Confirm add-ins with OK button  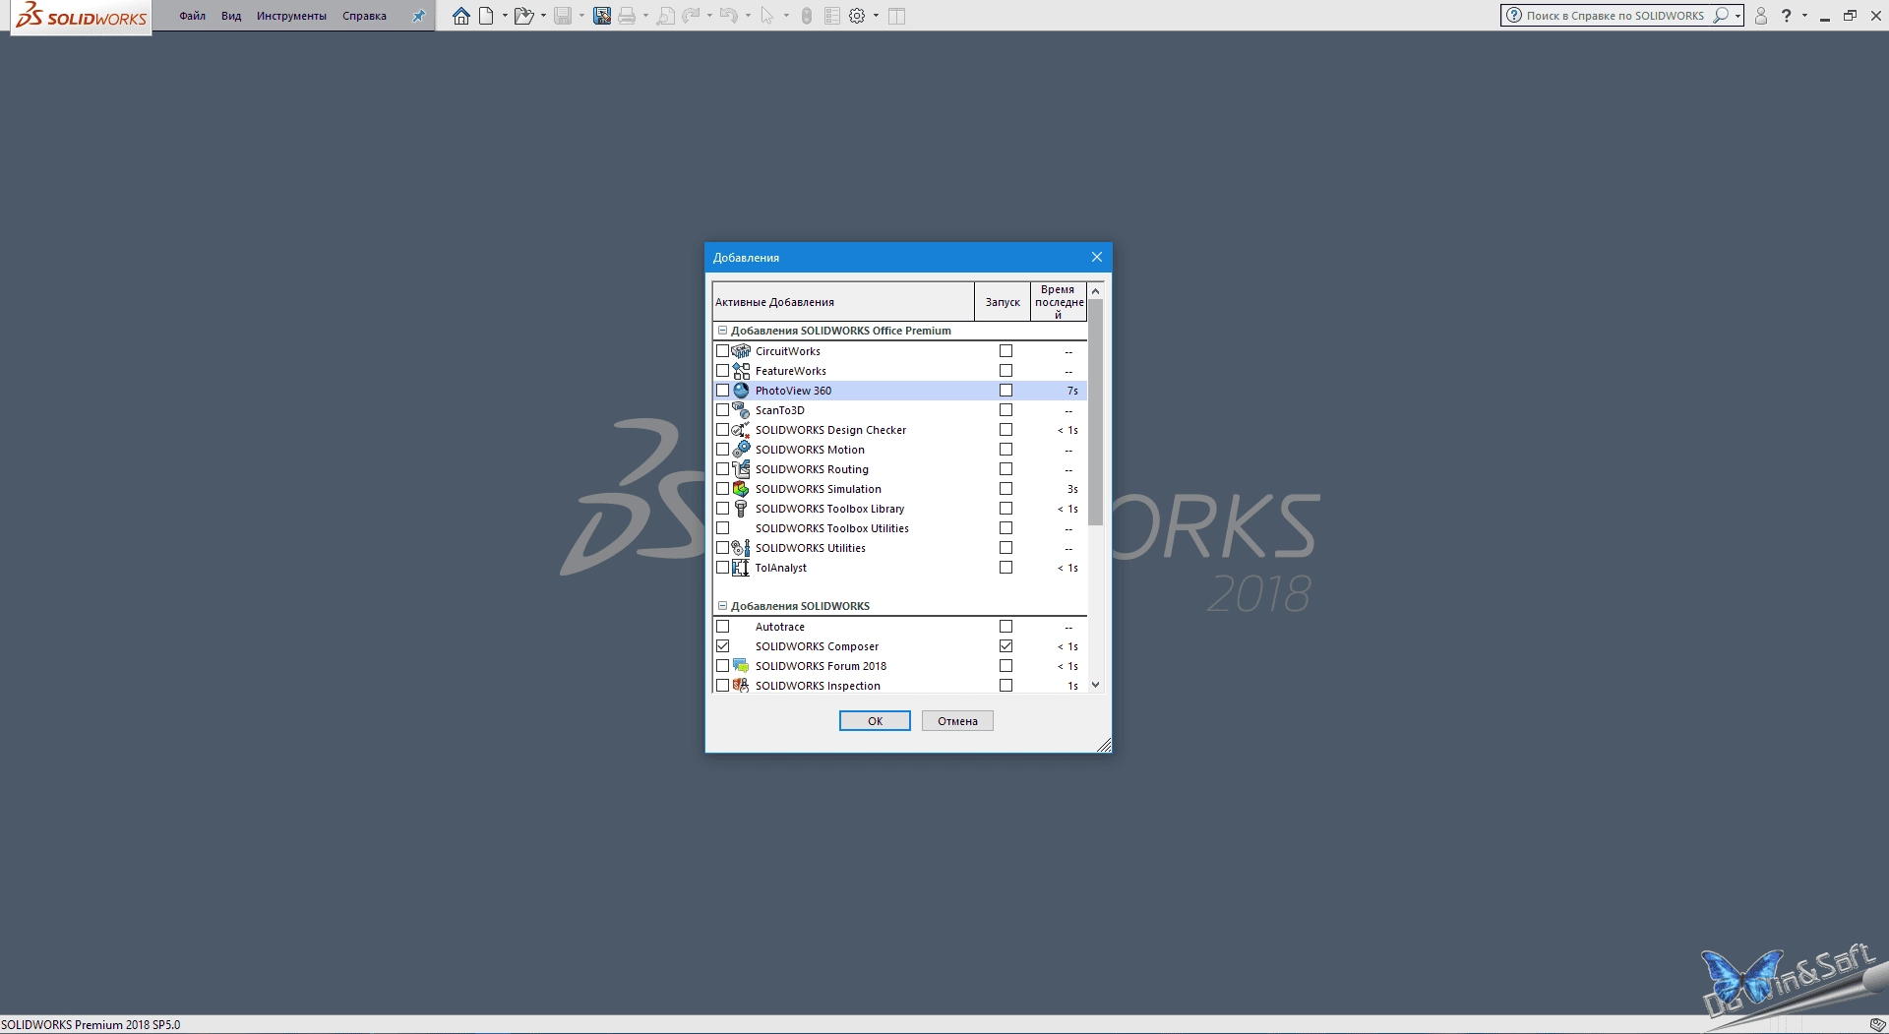click(875, 721)
